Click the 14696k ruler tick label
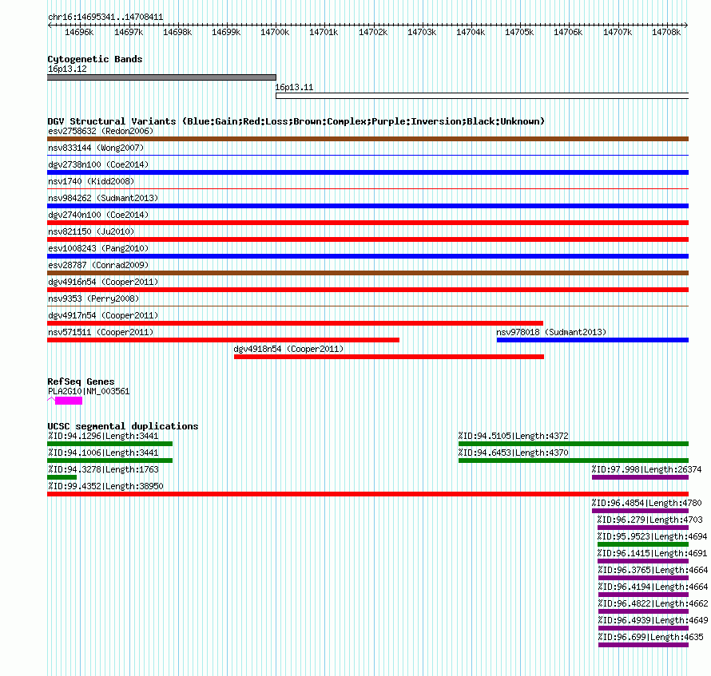 click(79, 32)
